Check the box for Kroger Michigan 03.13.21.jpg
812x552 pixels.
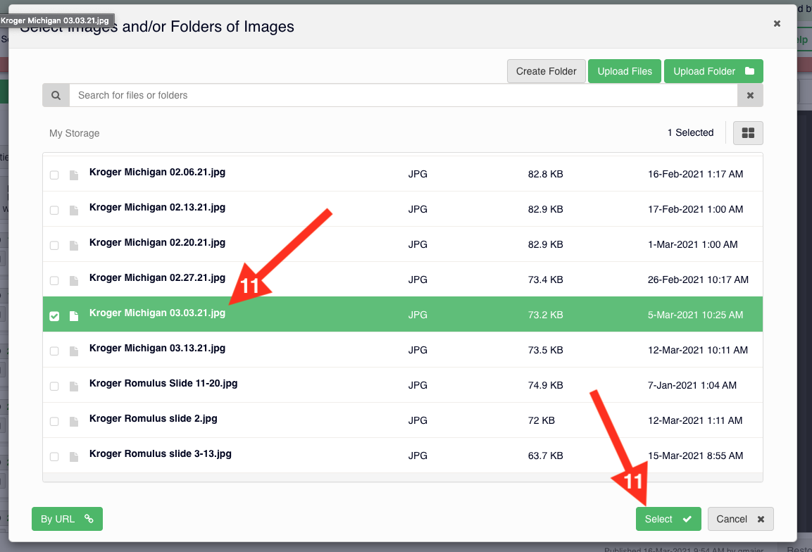[x=54, y=351]
